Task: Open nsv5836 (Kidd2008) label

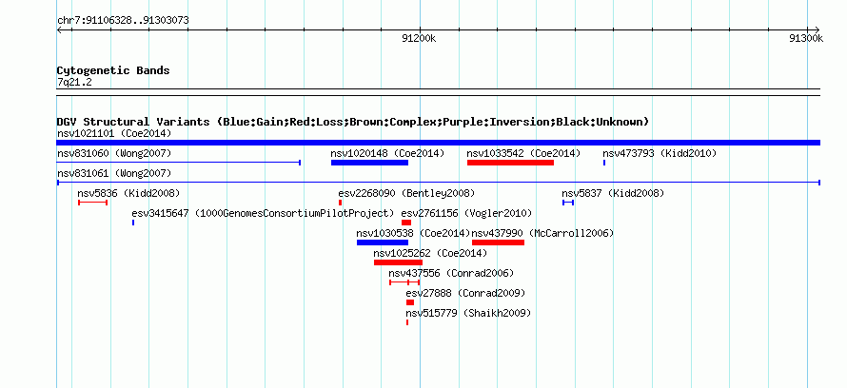Action: (128, 194)
